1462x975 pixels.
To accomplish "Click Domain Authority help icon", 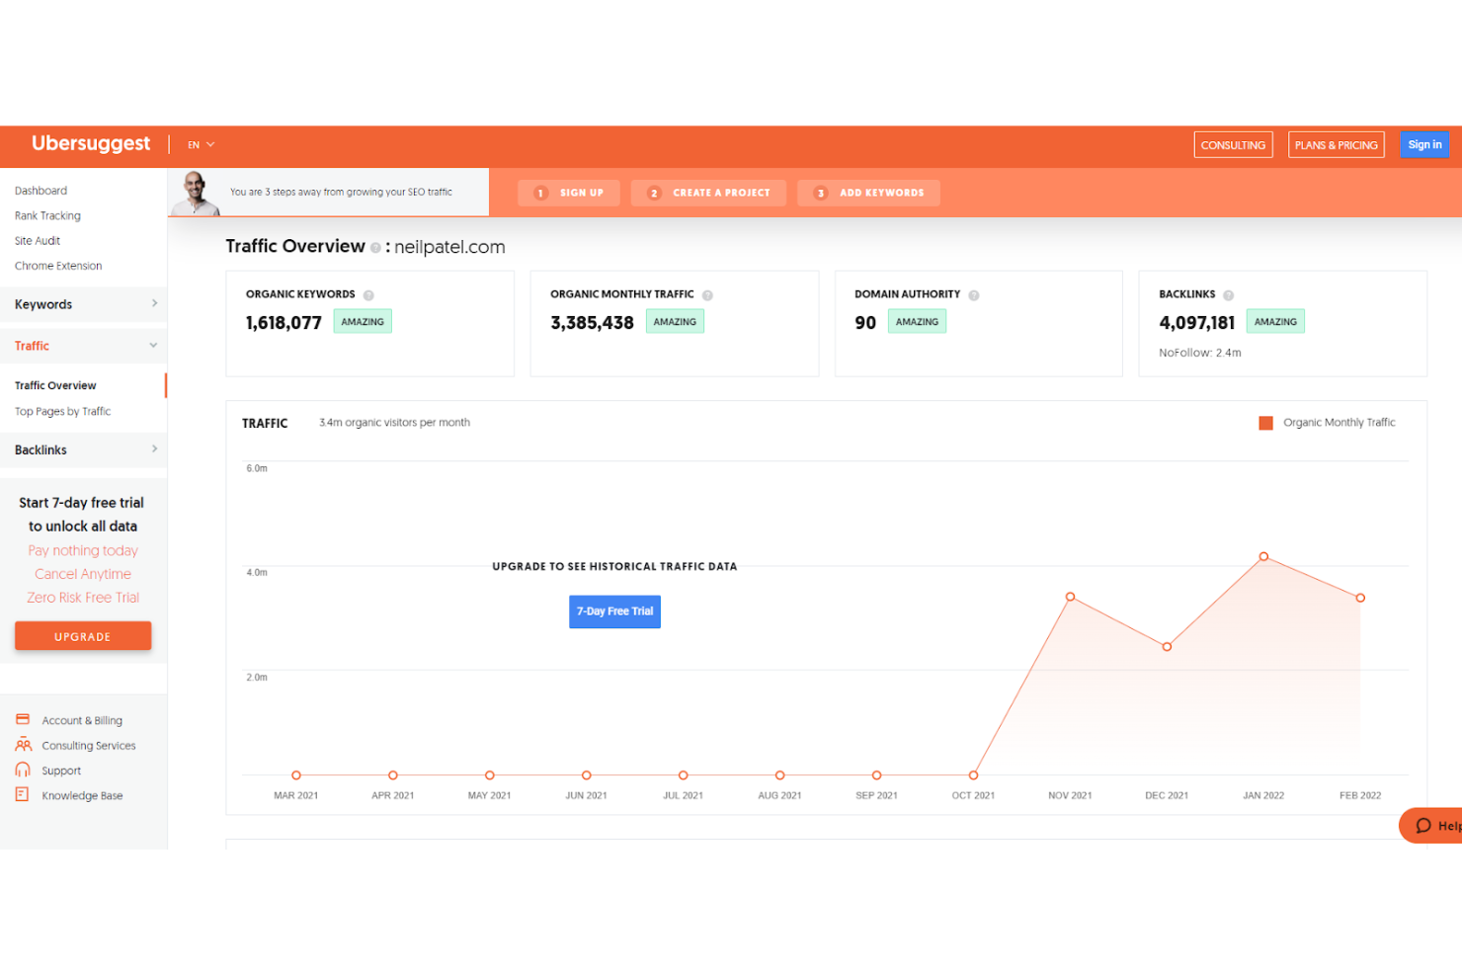I will [x=974, y=295].
